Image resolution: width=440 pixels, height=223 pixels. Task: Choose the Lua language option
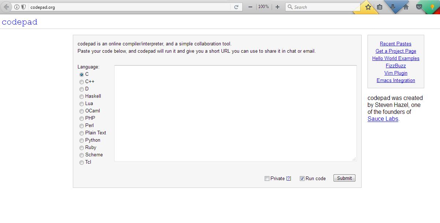82,104
